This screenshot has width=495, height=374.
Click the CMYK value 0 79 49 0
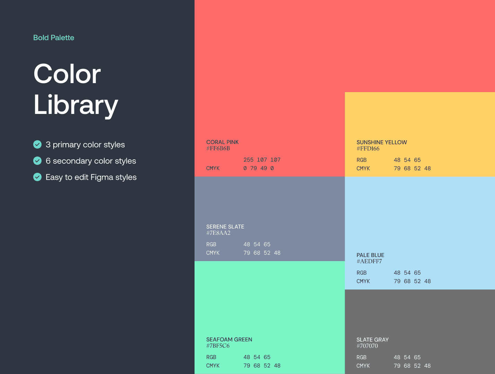(x=258, y=168)
